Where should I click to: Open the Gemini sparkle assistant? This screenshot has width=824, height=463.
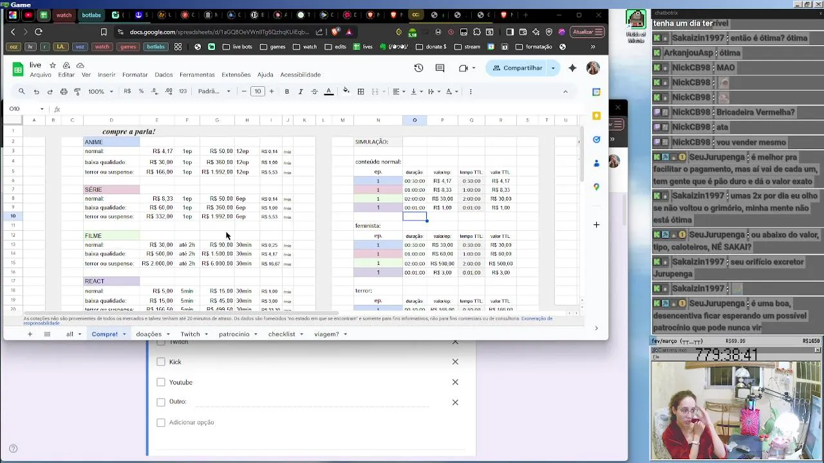[572, 68]
